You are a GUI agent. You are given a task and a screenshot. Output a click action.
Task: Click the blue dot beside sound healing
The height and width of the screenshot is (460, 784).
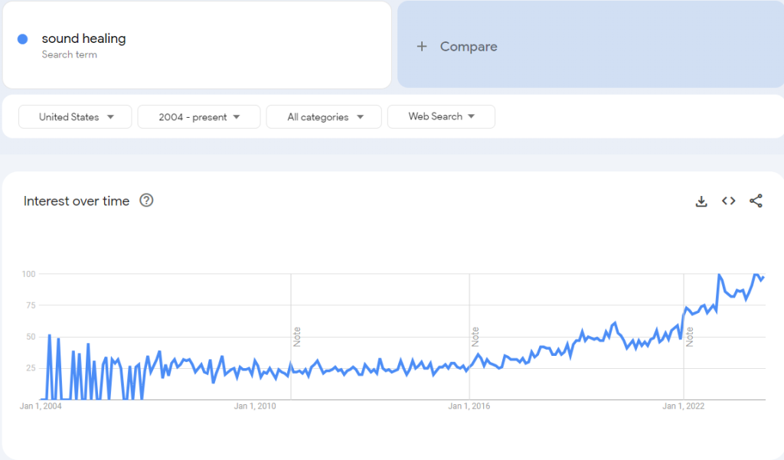click(23, 39)
